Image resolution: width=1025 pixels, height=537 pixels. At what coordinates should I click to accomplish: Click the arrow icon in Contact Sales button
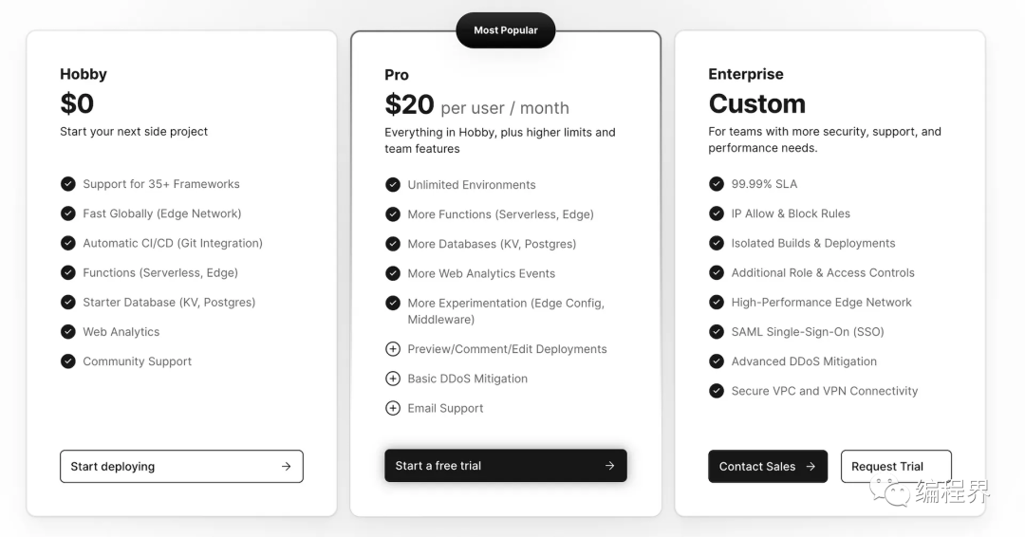[811, 467]
